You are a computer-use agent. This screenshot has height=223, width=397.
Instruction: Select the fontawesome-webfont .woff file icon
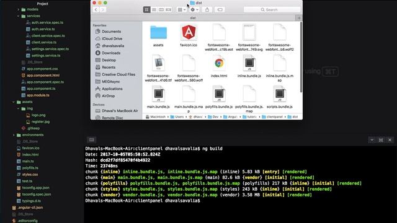(189, 63)
